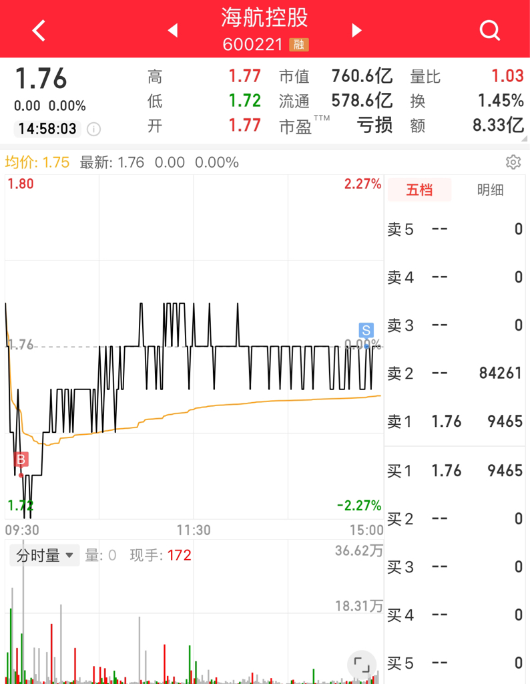Select the 明细 tab
Image resolution: width=530 pixels, height=684 pixels.
pyautogui.click(x=490, y=190)
